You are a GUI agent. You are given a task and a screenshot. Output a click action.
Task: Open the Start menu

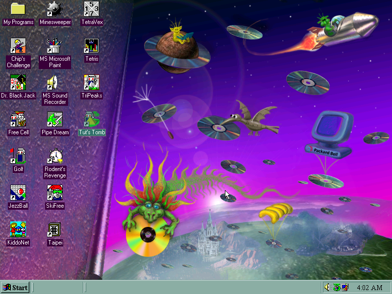15,287
